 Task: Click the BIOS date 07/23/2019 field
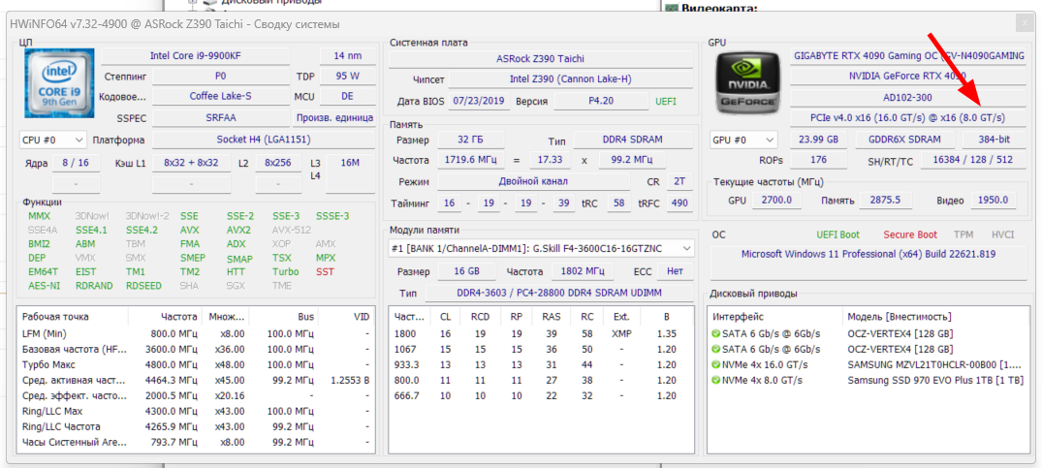coord(481,101)
